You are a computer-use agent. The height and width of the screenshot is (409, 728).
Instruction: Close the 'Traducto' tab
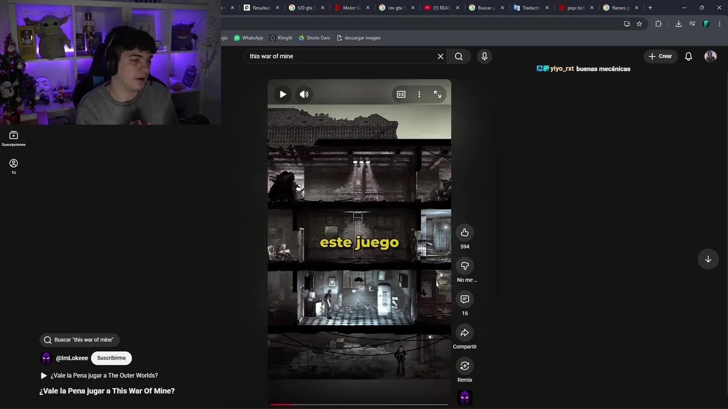pyautogui.click(x=547, y=8)
